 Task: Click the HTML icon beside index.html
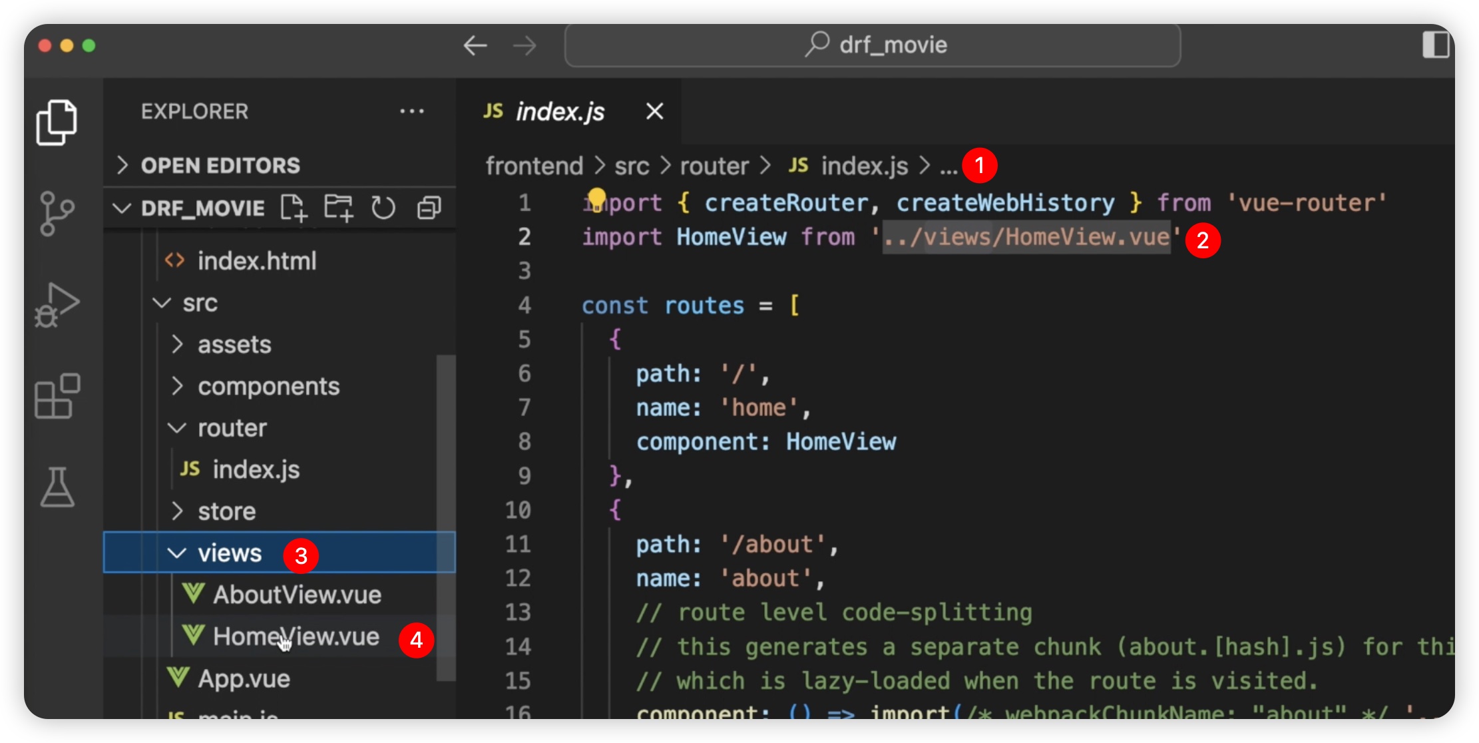[174, 260]
